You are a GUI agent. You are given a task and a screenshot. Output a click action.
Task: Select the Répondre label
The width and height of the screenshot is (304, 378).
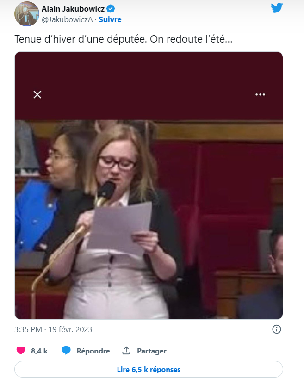point(93,351)
